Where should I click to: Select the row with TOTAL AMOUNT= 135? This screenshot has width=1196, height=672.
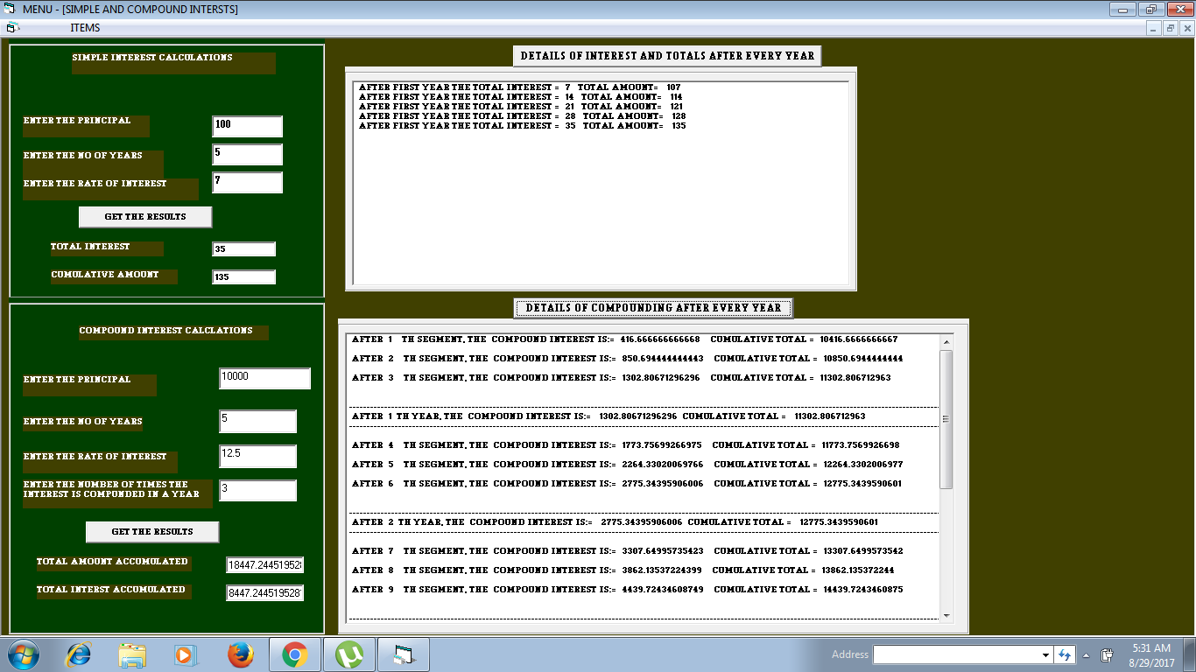click(523, 126)
